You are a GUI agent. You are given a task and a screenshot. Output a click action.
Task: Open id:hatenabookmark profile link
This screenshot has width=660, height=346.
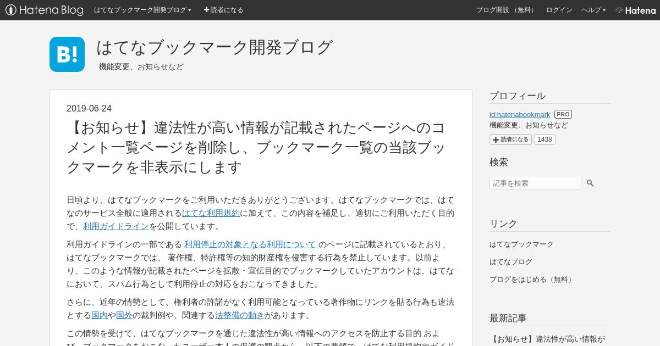click(520, 114)
